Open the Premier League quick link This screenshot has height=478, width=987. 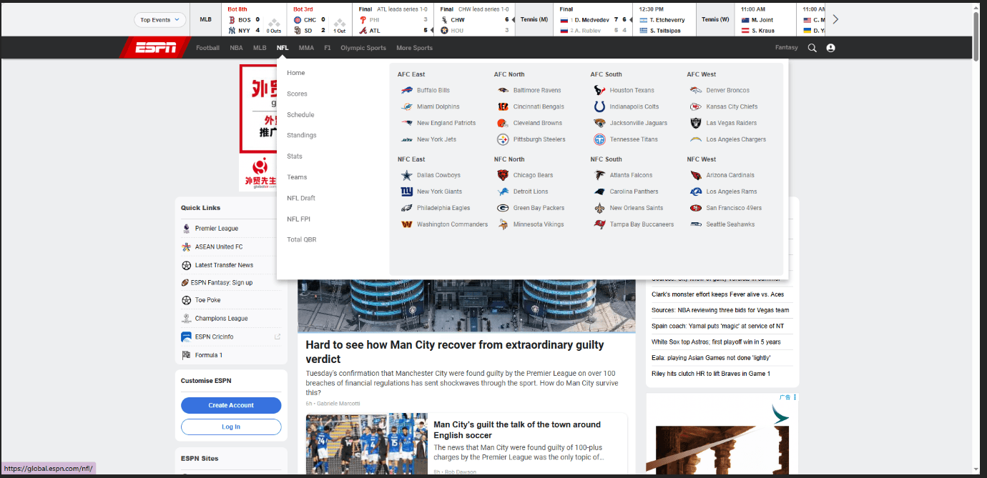(x=217, y=229)
